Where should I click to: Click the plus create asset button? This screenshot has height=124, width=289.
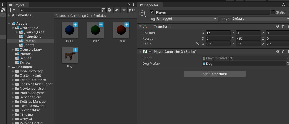click(x=10, y=10)
